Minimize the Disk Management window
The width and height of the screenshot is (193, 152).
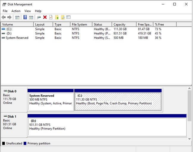[x=163, y=4]
